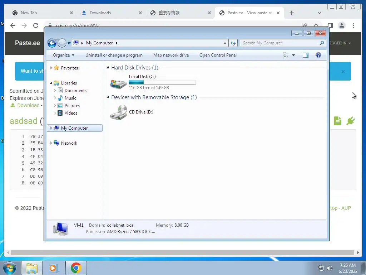Click the green plug icon on Paste.ee
366x275 pixels.
(351, 121)
